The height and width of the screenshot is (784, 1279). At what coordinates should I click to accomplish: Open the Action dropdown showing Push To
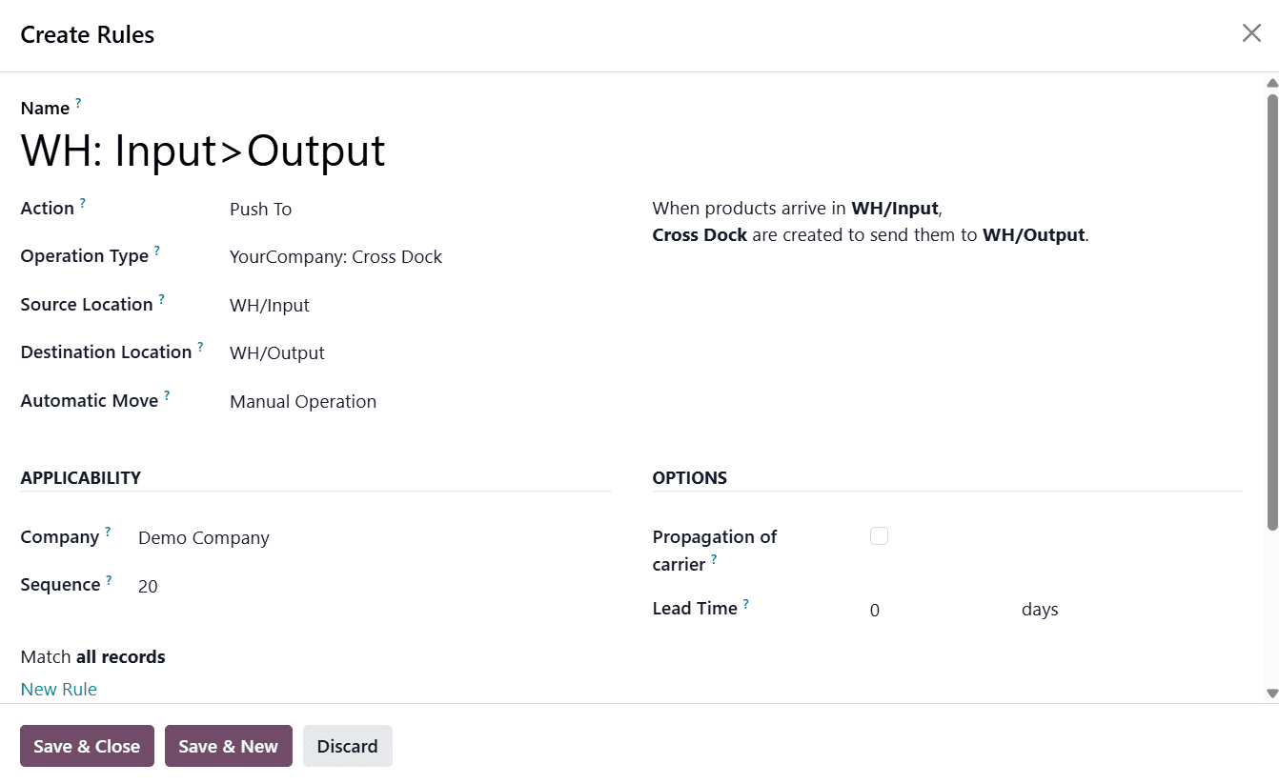point(260,209)
